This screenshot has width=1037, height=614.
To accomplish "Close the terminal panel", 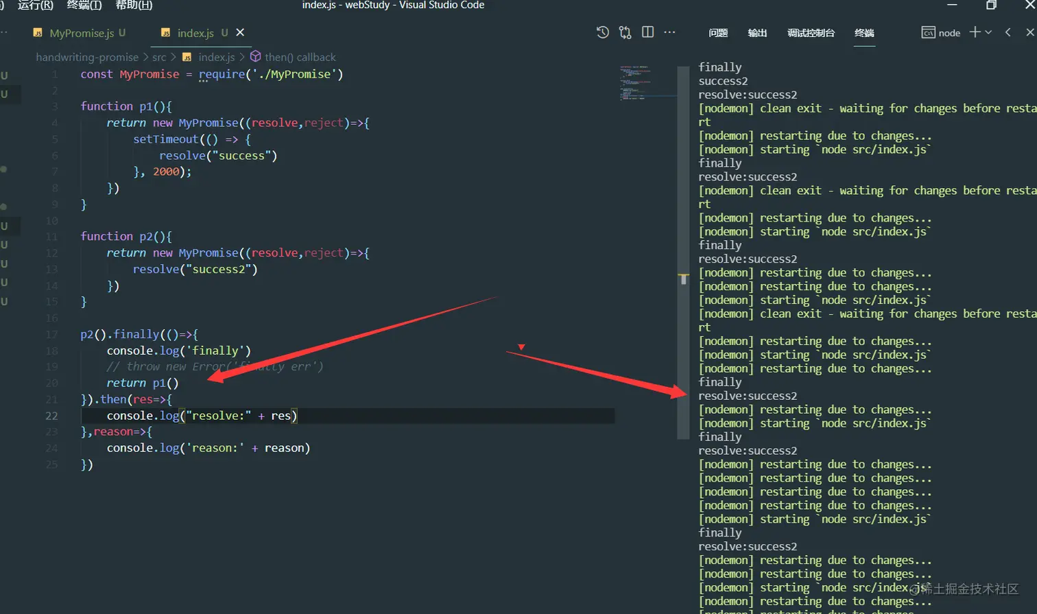I will pos(1029,32).
